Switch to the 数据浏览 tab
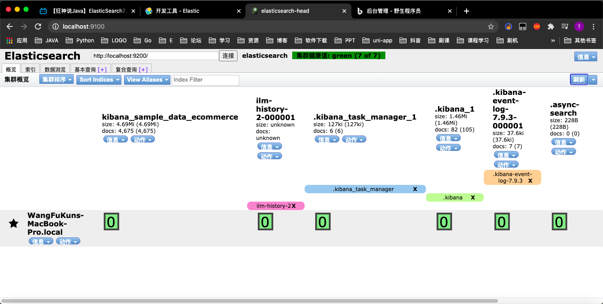The width and height of the screenshot is (603, 304). 55,69
